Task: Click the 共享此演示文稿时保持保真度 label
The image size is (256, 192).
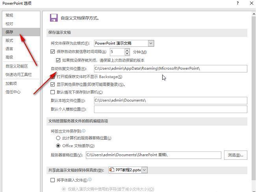Action: [76, 170]
